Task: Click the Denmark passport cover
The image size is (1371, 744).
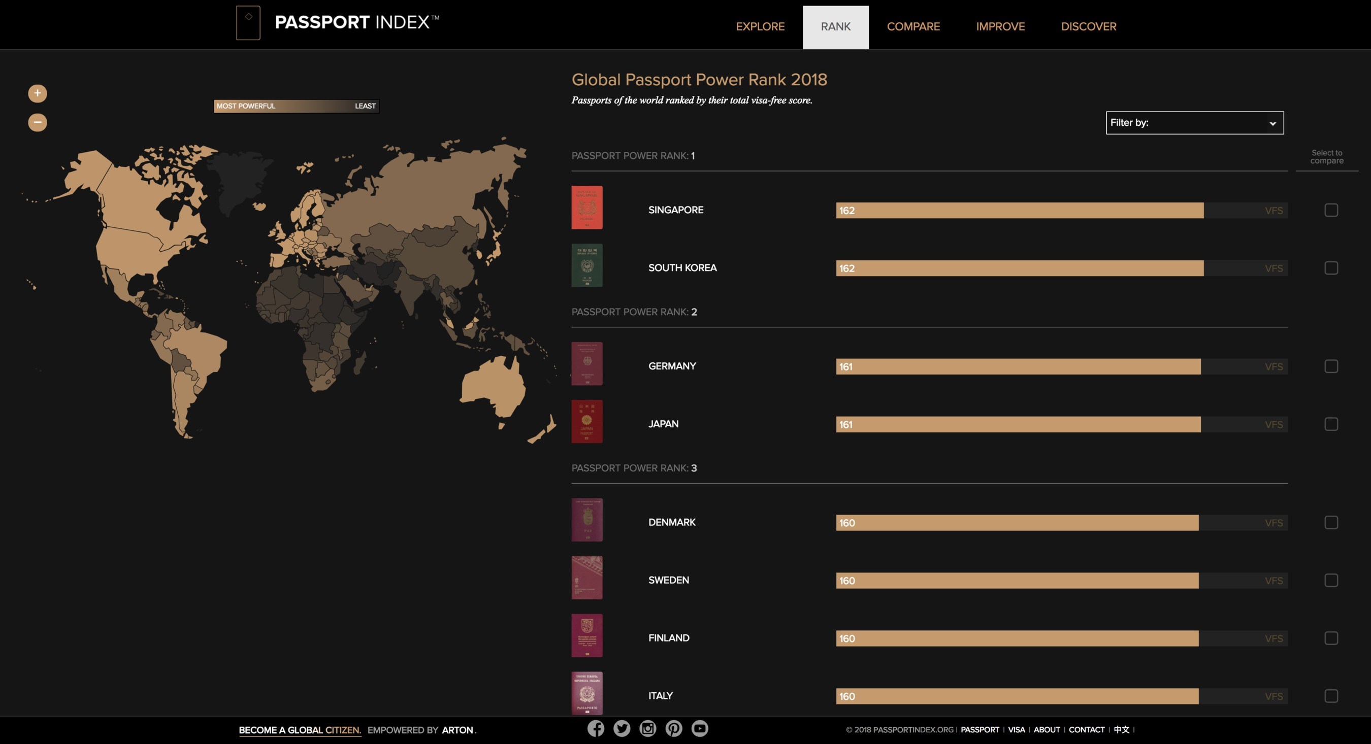Action: click(x=587, y=520)
